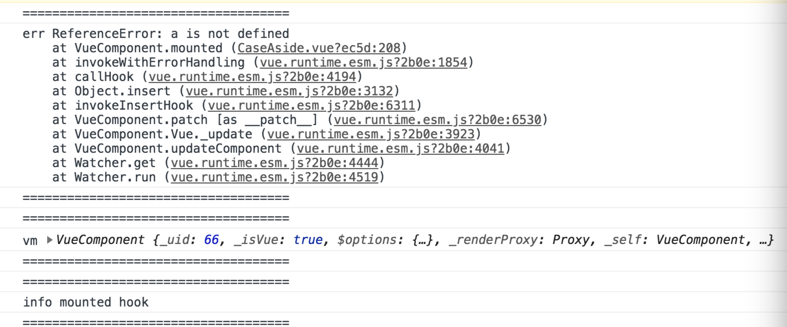Select the vm console log label
This screenshot has width=787, height=327.
coord(30,240)
